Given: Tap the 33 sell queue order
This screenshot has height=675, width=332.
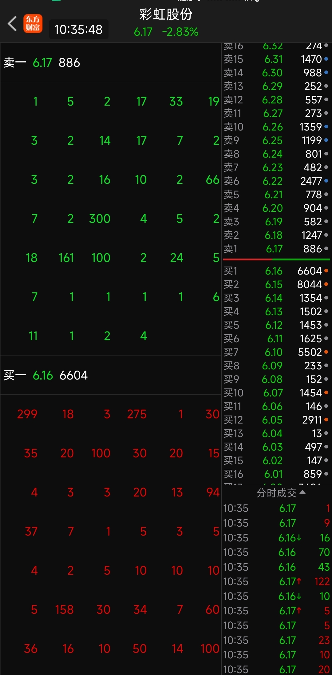Looking at the screenshot, I should click(176, 102).
